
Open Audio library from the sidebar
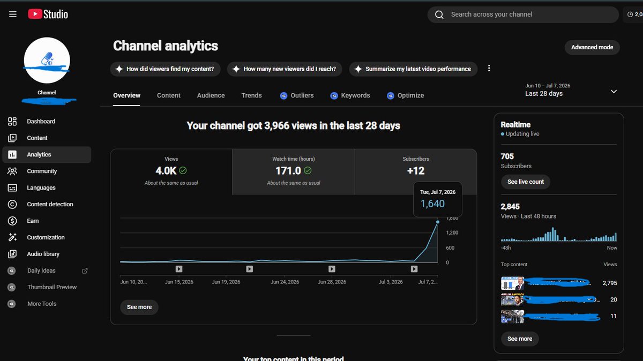tap(47, 254)
